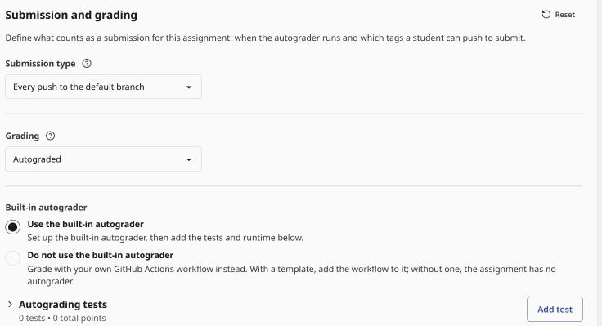Click the Autograding tests section heading
The width and height of the screenshot is (602, 326).
63,305
